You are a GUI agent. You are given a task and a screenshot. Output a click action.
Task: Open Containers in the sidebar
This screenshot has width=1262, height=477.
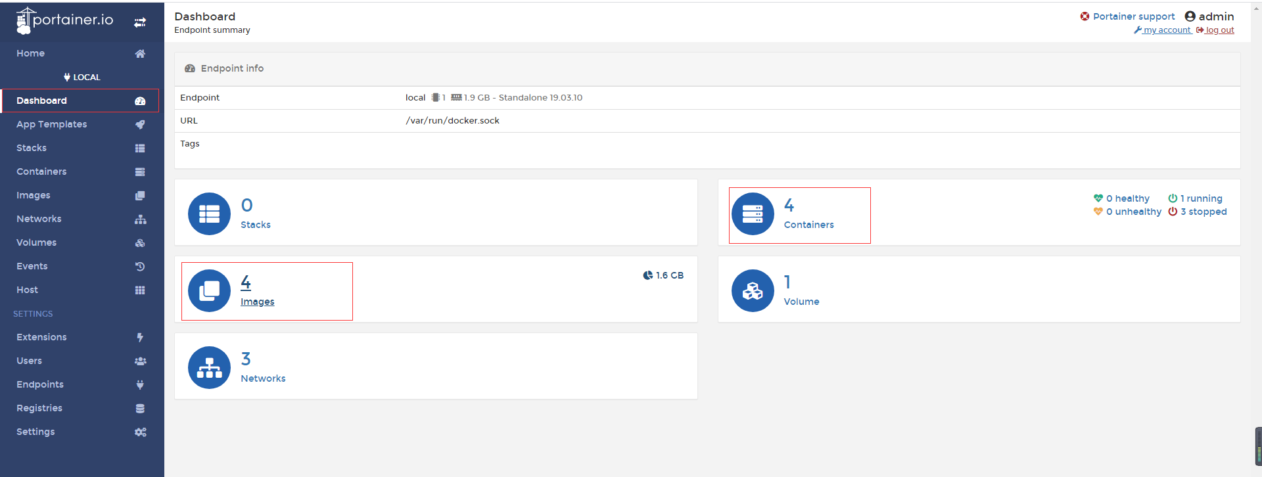tap(41, 171)
